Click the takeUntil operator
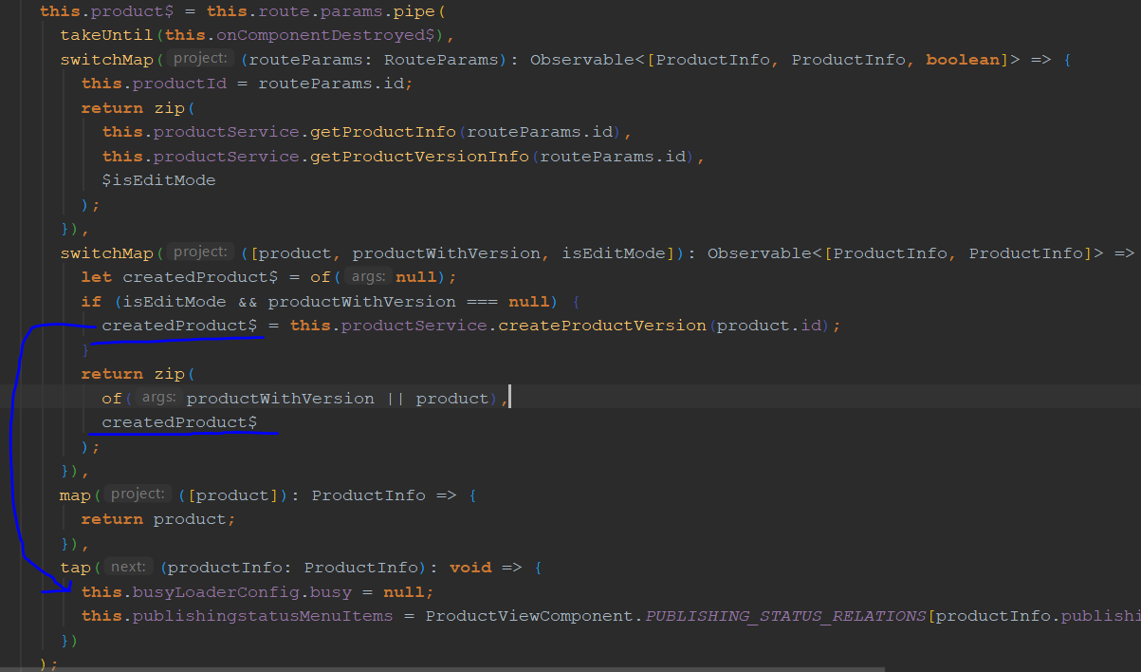 (107, 35)
